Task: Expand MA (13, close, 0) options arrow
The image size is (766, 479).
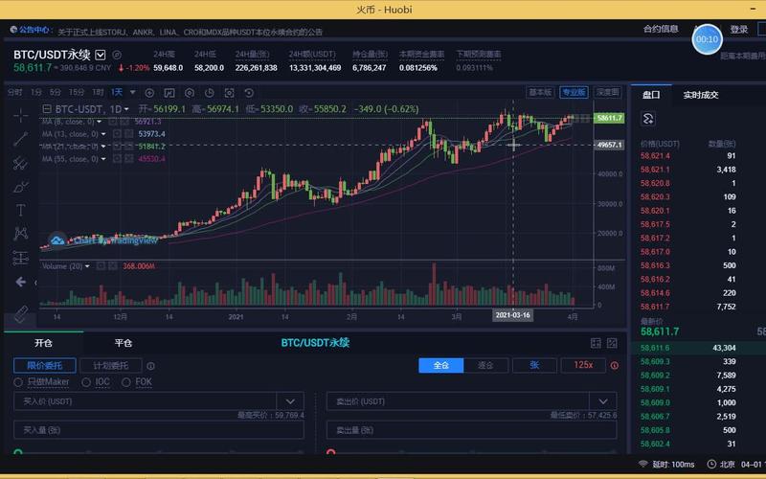Action: (103, 133)
